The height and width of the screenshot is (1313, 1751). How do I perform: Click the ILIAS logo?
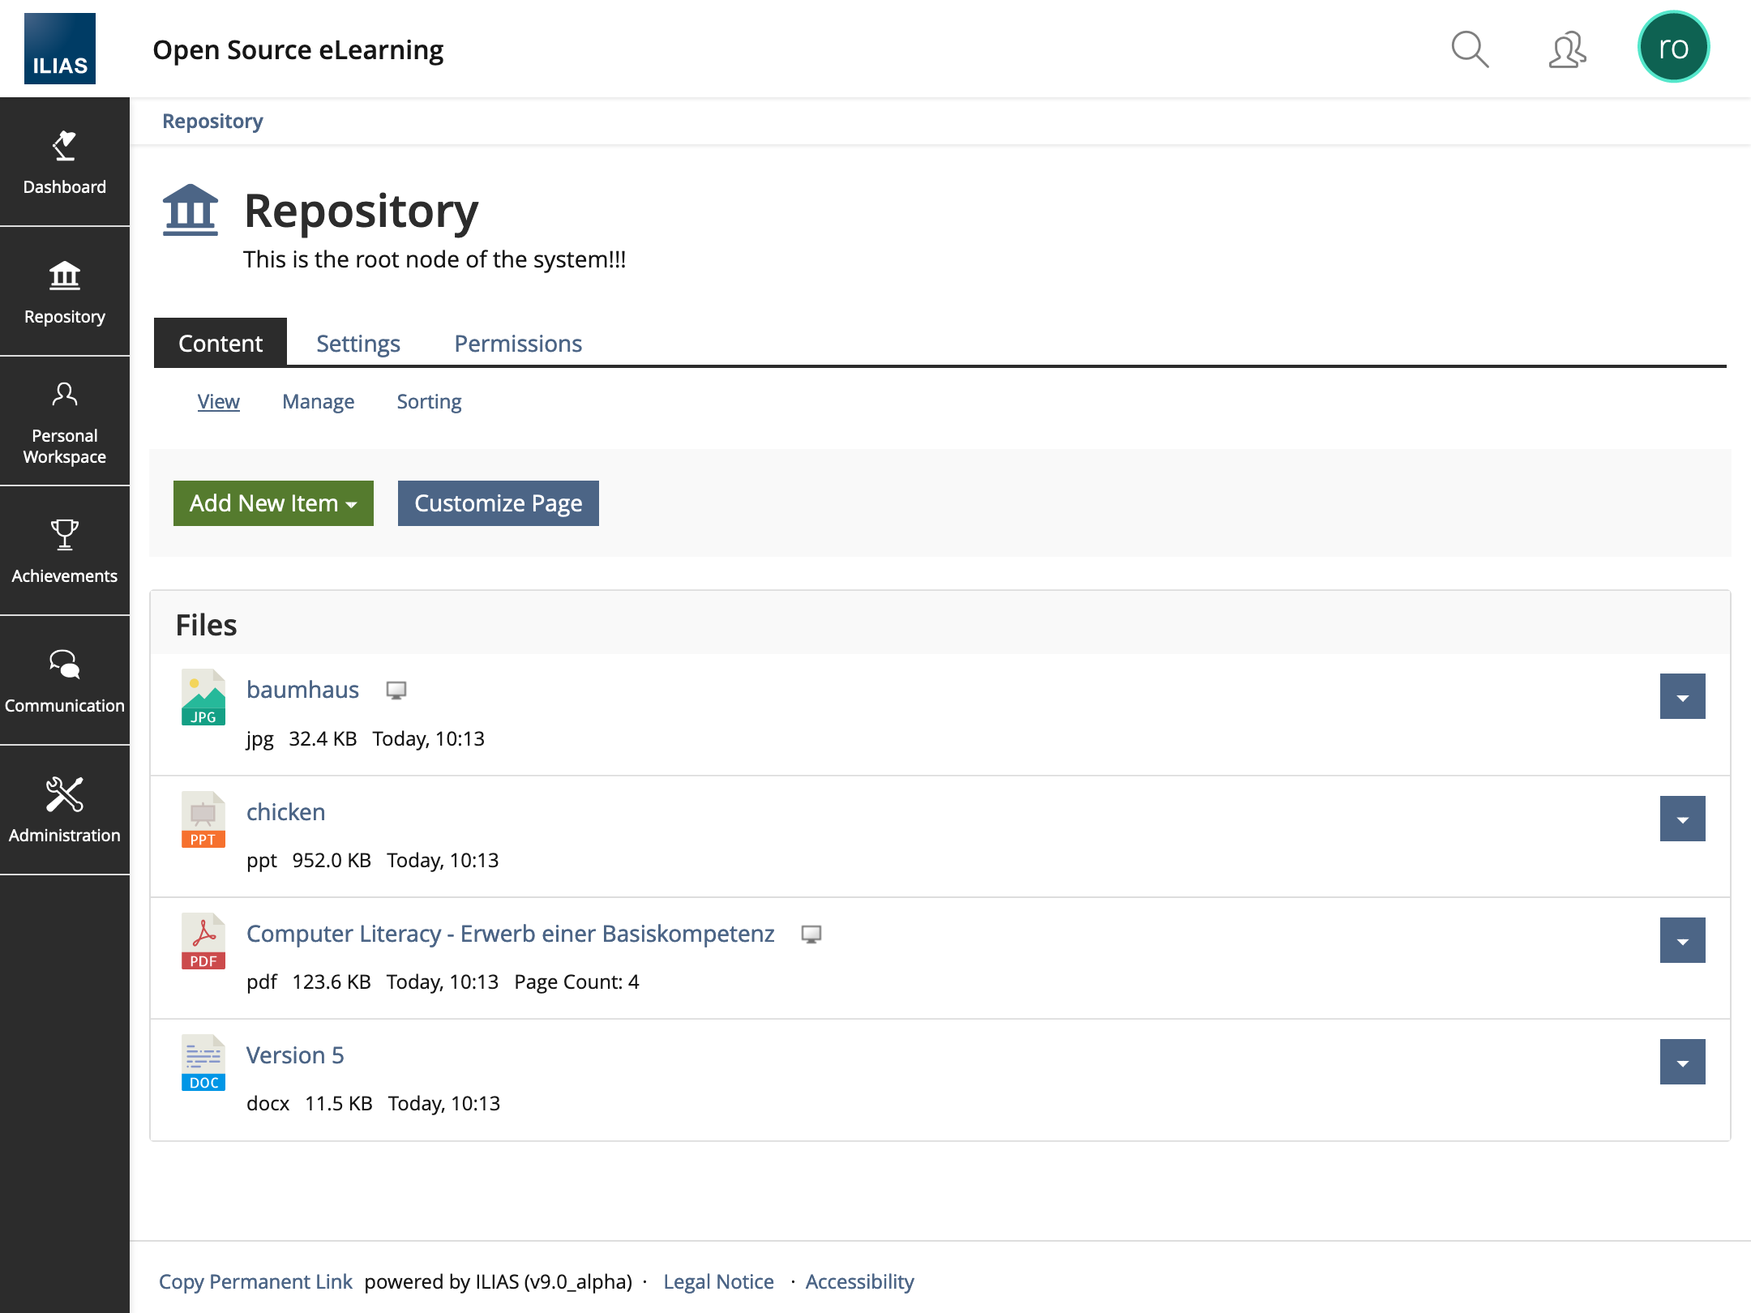(x=60, y=49)
